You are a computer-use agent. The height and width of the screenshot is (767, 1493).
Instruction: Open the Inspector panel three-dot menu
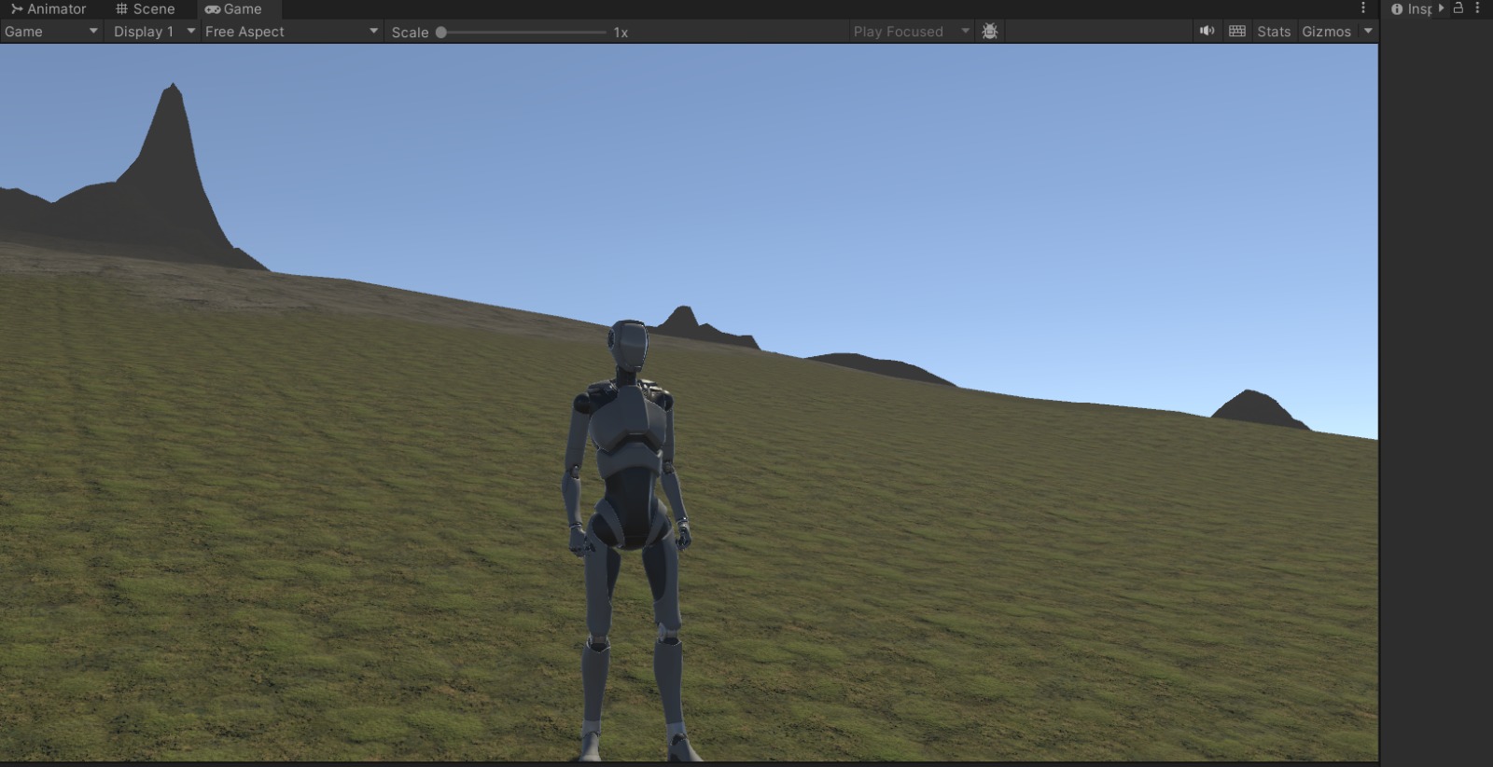(x=1477, y=8)
